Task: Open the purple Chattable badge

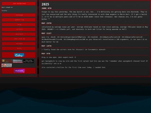Action: (19, 71)
